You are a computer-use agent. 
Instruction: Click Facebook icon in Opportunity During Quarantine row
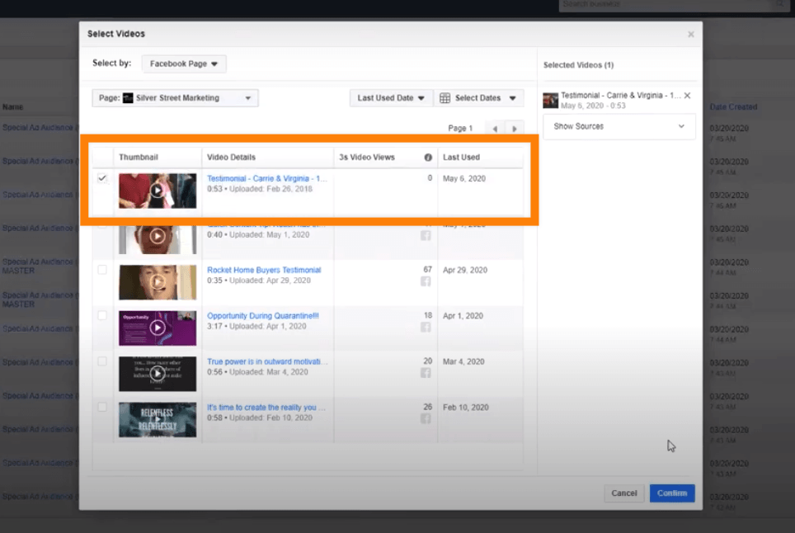click(426, 327)
